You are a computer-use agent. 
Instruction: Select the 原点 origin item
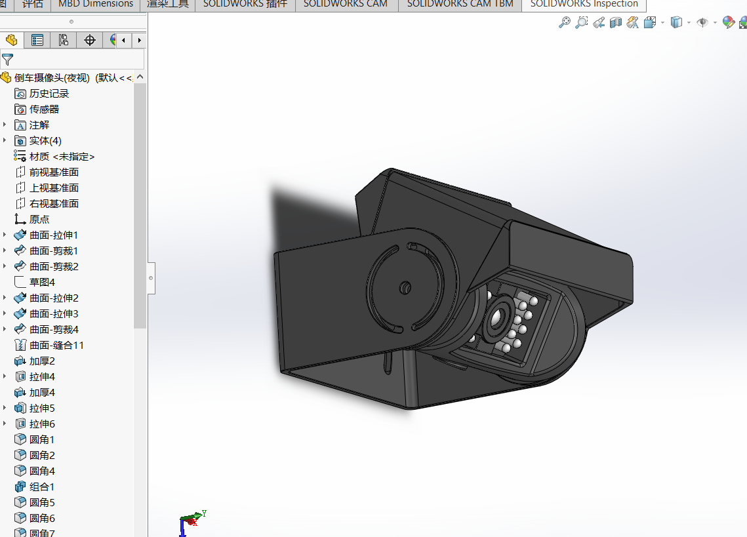coord(39,219)
